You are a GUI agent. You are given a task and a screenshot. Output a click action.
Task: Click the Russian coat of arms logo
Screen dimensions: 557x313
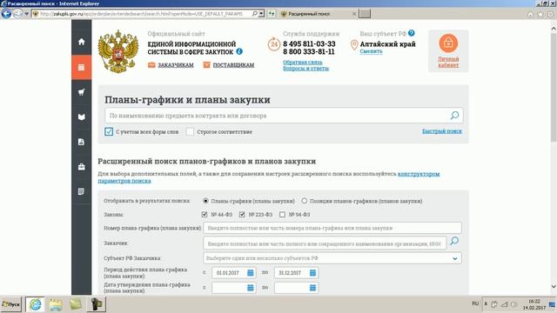tap(118, 51)
